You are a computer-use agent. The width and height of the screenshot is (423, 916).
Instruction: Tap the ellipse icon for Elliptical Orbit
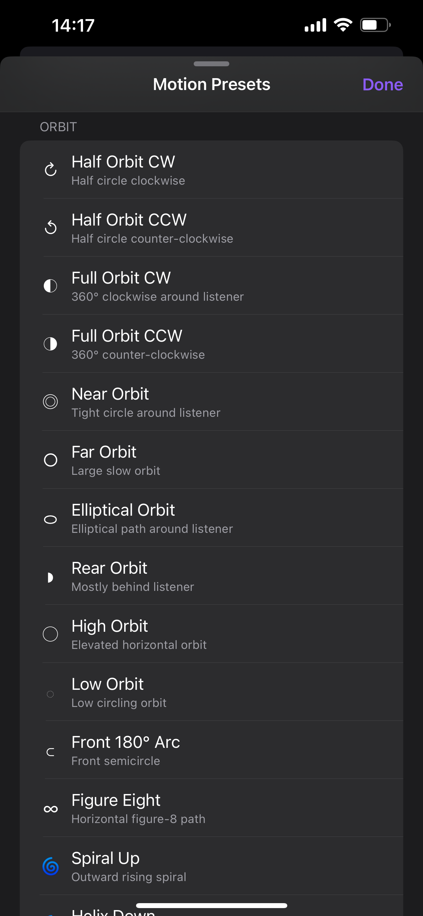(x=50, y=520)
